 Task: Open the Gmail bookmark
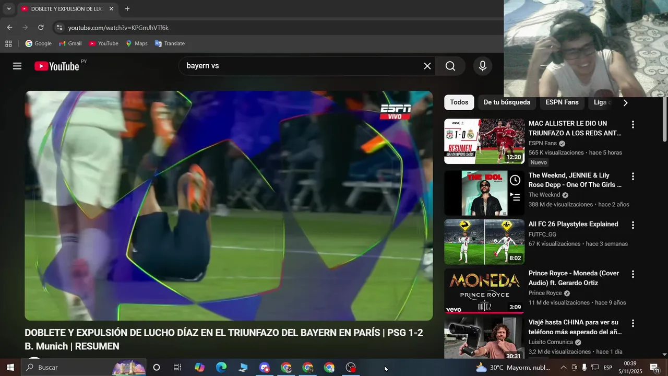coord(70,43)
